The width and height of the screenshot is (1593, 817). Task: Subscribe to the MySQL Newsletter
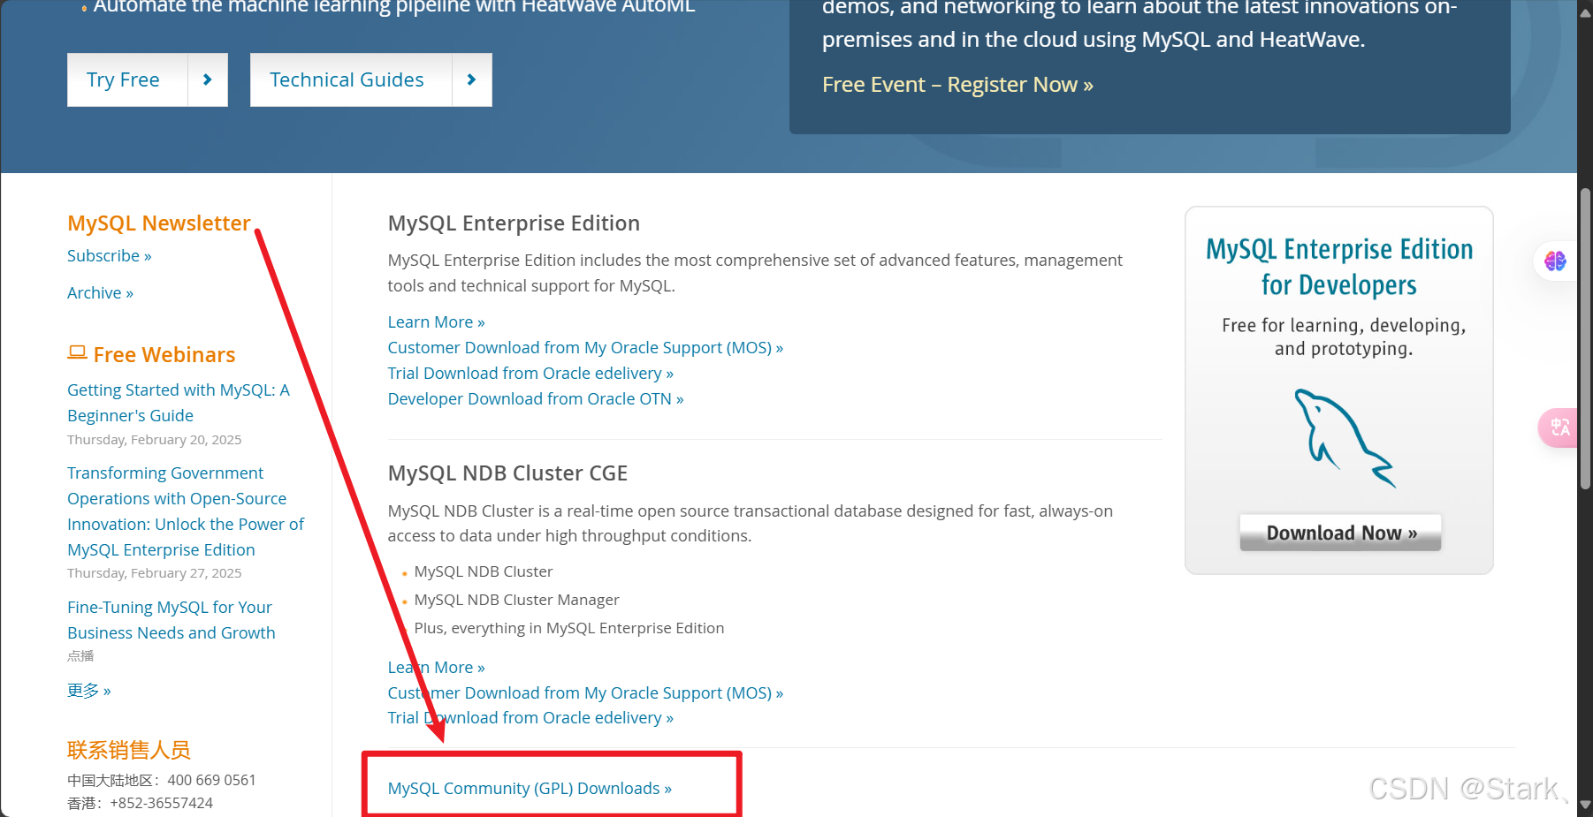pos(109,255)
